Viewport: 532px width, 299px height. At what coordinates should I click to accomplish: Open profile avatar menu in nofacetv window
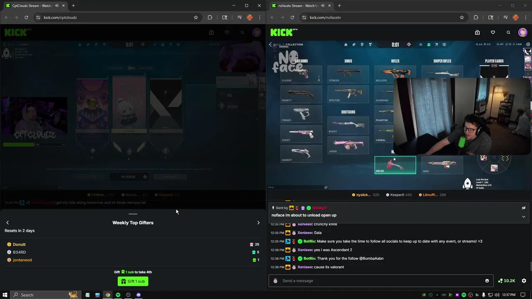pyautogui.click(x=523, y=32)
